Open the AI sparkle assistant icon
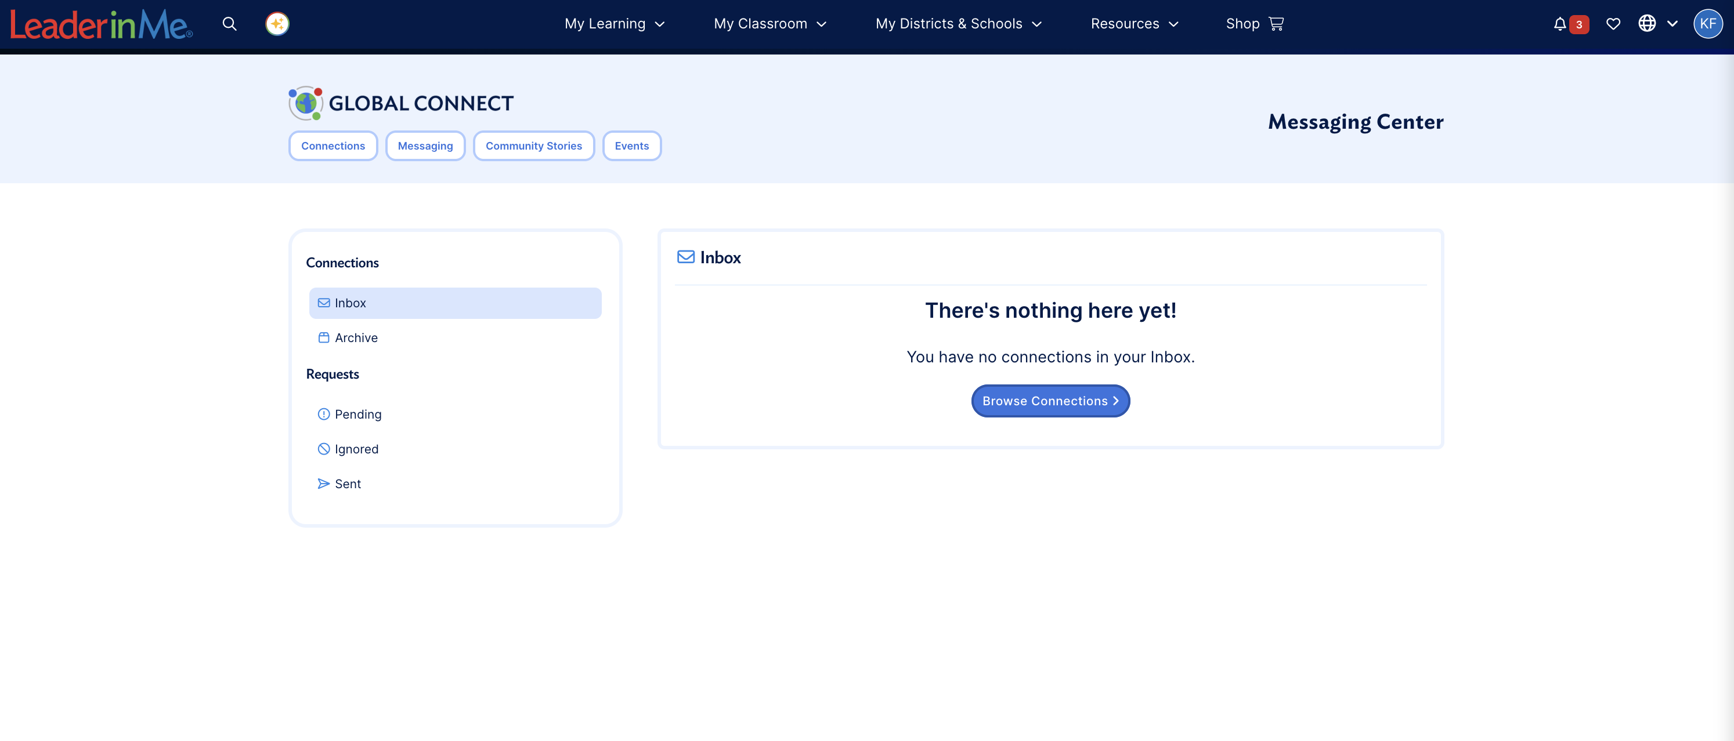Viewport: 1734px width, 741px height. (x=277, y=24)
